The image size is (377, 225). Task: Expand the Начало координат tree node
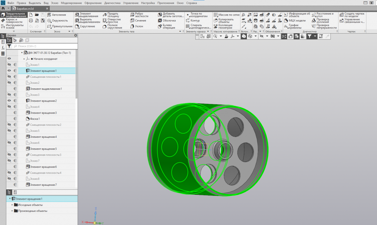[x=24, y=59]
